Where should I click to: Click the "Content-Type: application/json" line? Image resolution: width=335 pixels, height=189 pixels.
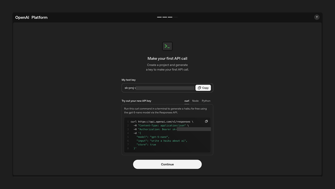click(x=161, y=125)
